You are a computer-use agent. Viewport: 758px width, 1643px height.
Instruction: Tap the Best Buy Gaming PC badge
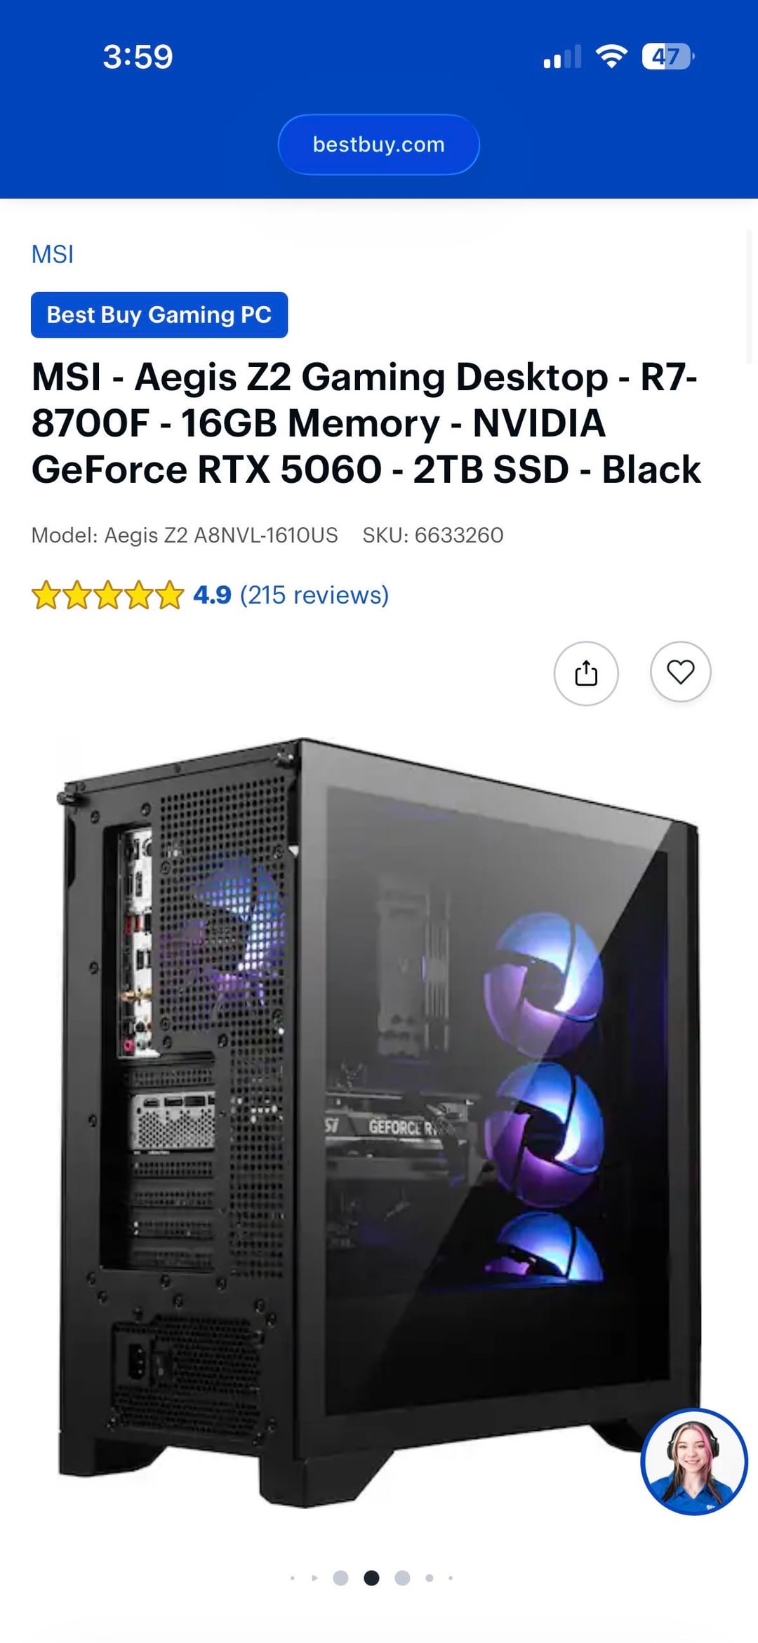[x=159, y=315]
